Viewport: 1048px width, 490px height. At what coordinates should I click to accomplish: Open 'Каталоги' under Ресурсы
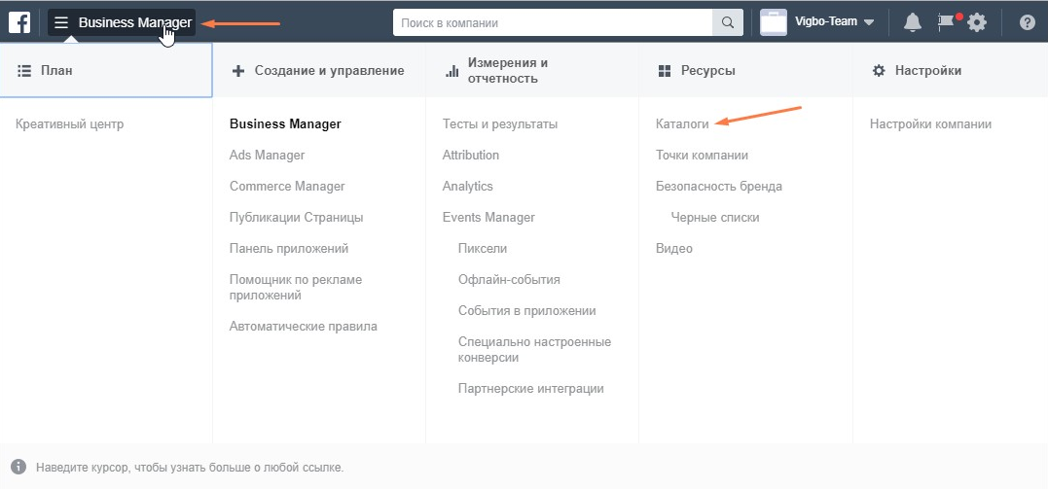(x=682, y=124)
